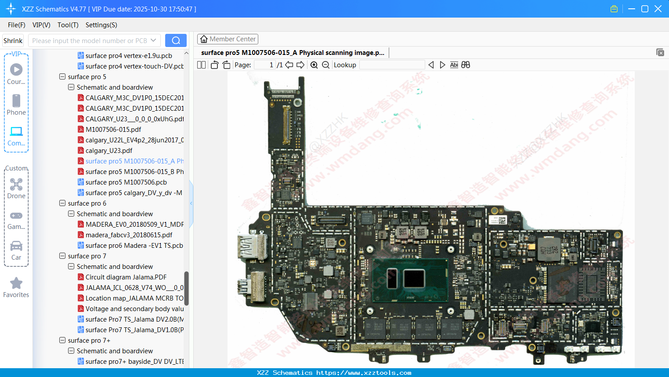
Task: Go to next page arrow
Action: pyautogui.click(x=300, y=65)
